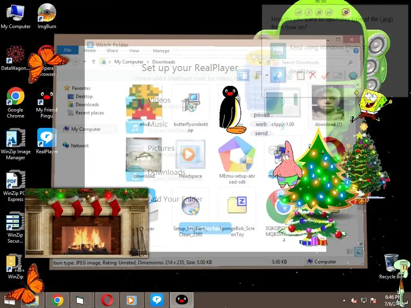Screen dimensions: 411x308
Task: Click the yellow asterisk button on headphone player
Action: pos(346,12)
